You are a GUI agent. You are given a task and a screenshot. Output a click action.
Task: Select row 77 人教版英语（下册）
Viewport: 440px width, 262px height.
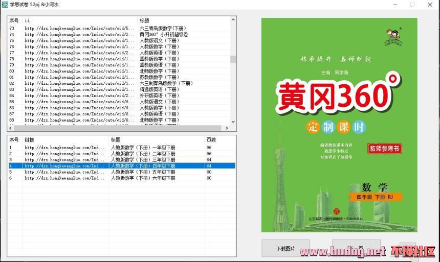[x=119, y=53]
